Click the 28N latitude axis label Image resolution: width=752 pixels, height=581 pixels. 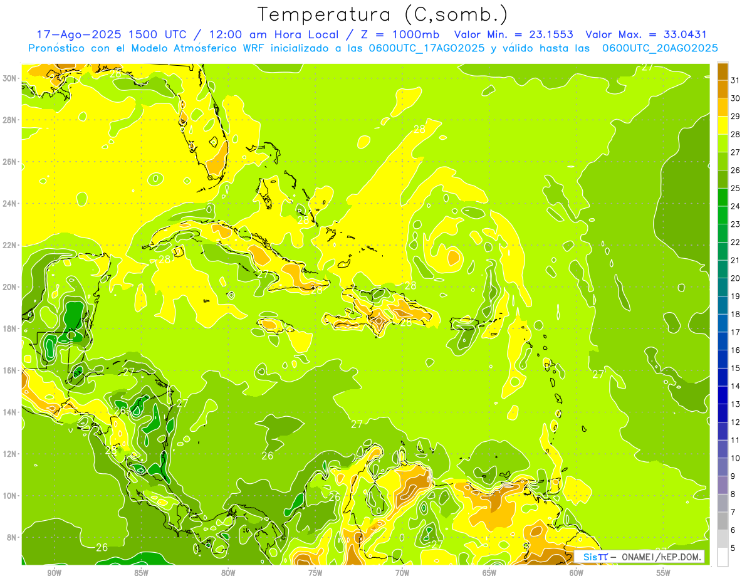(x=11, y=120)
